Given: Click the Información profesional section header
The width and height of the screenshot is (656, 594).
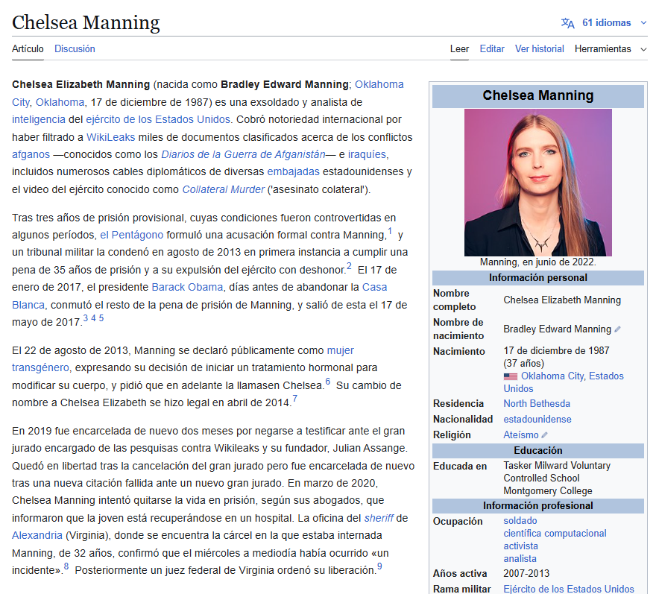Looking at the screenshot, I should click(x=538, y=506).
